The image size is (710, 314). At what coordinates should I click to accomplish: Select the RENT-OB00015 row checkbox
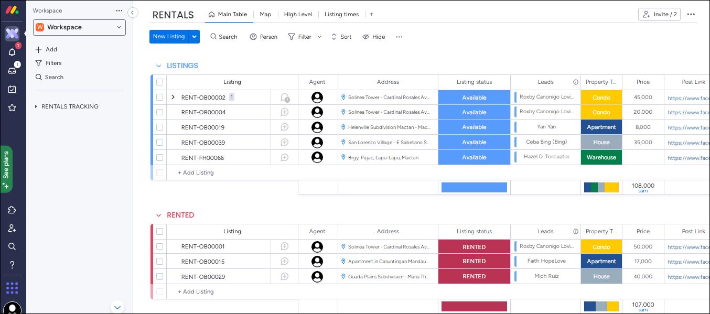click(159, 261)
